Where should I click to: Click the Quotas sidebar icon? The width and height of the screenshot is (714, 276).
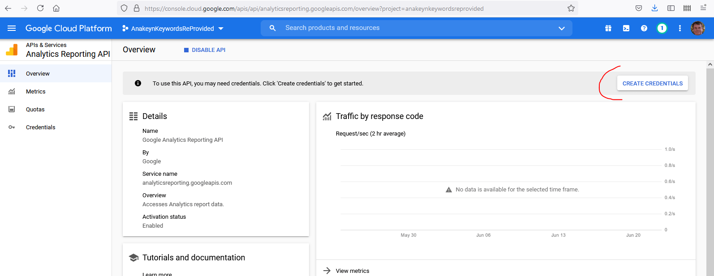(x=12, y=109)
